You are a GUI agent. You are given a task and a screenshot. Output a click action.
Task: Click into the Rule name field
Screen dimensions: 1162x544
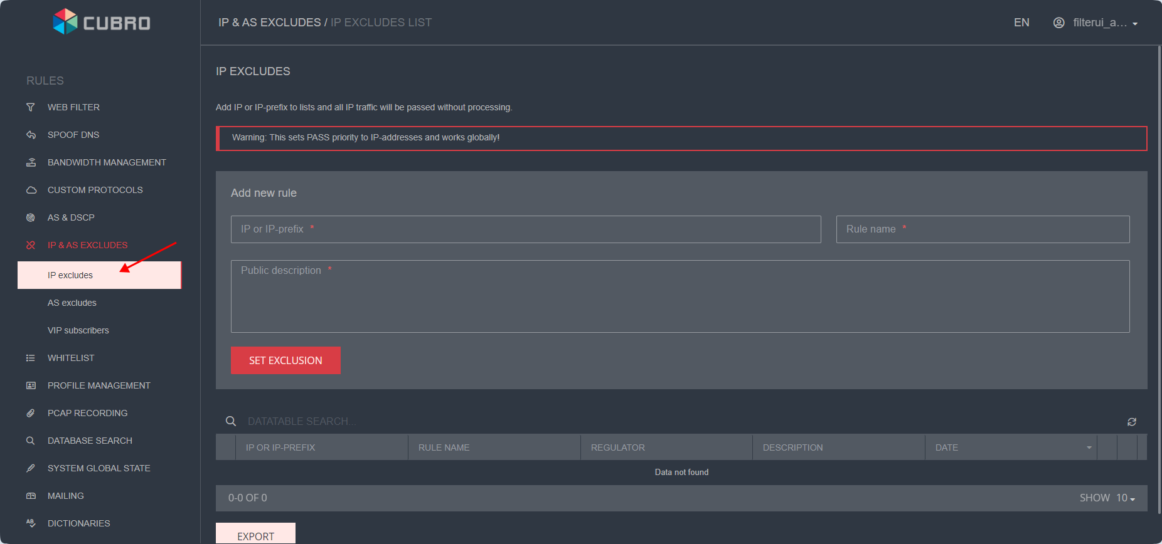click(x=983, y=229)
